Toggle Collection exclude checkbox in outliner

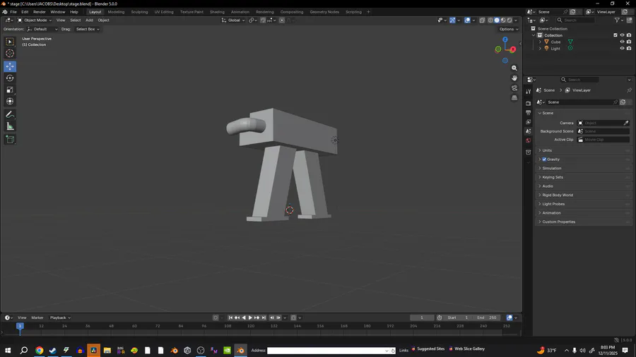click(616, 35)
